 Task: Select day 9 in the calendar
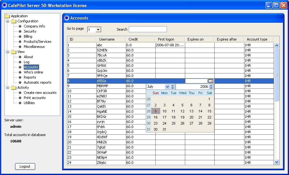point(156,111)
